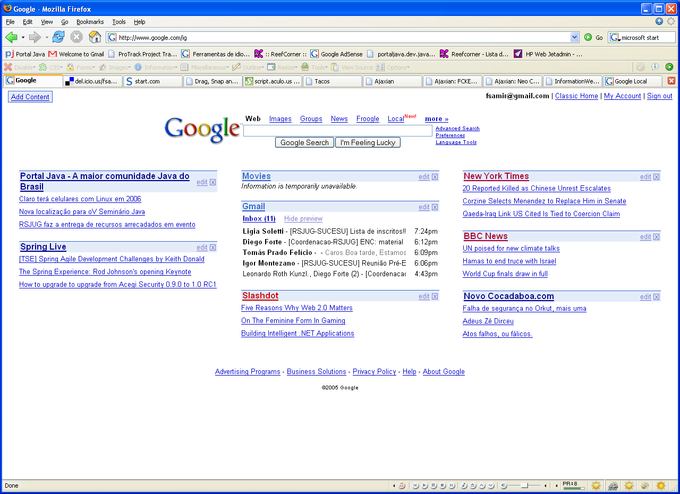Edit the New York Times module

(645, 177)
